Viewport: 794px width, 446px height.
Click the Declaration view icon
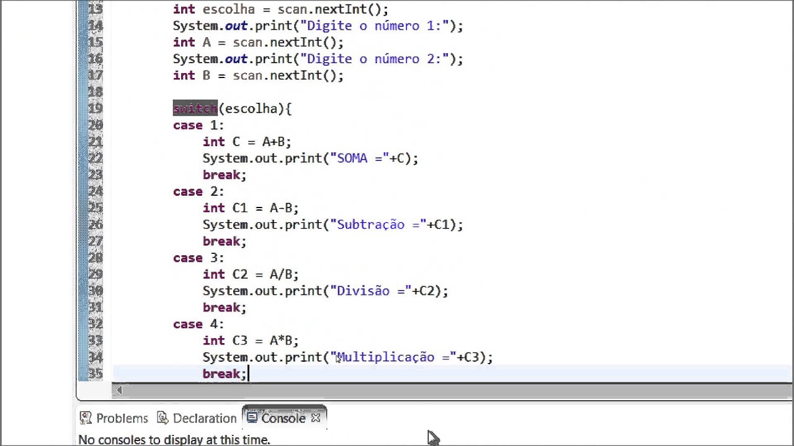(163, 419)
